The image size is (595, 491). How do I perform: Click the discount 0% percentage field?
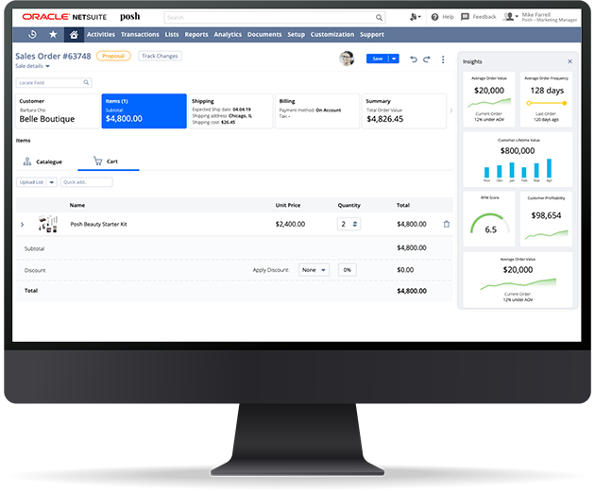tap(348, 270)
